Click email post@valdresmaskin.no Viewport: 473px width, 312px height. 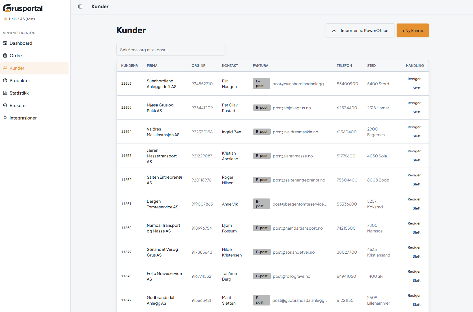(295, 132)
